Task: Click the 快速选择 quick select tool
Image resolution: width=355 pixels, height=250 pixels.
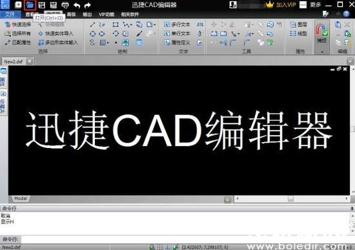Action: click(18, 25)
